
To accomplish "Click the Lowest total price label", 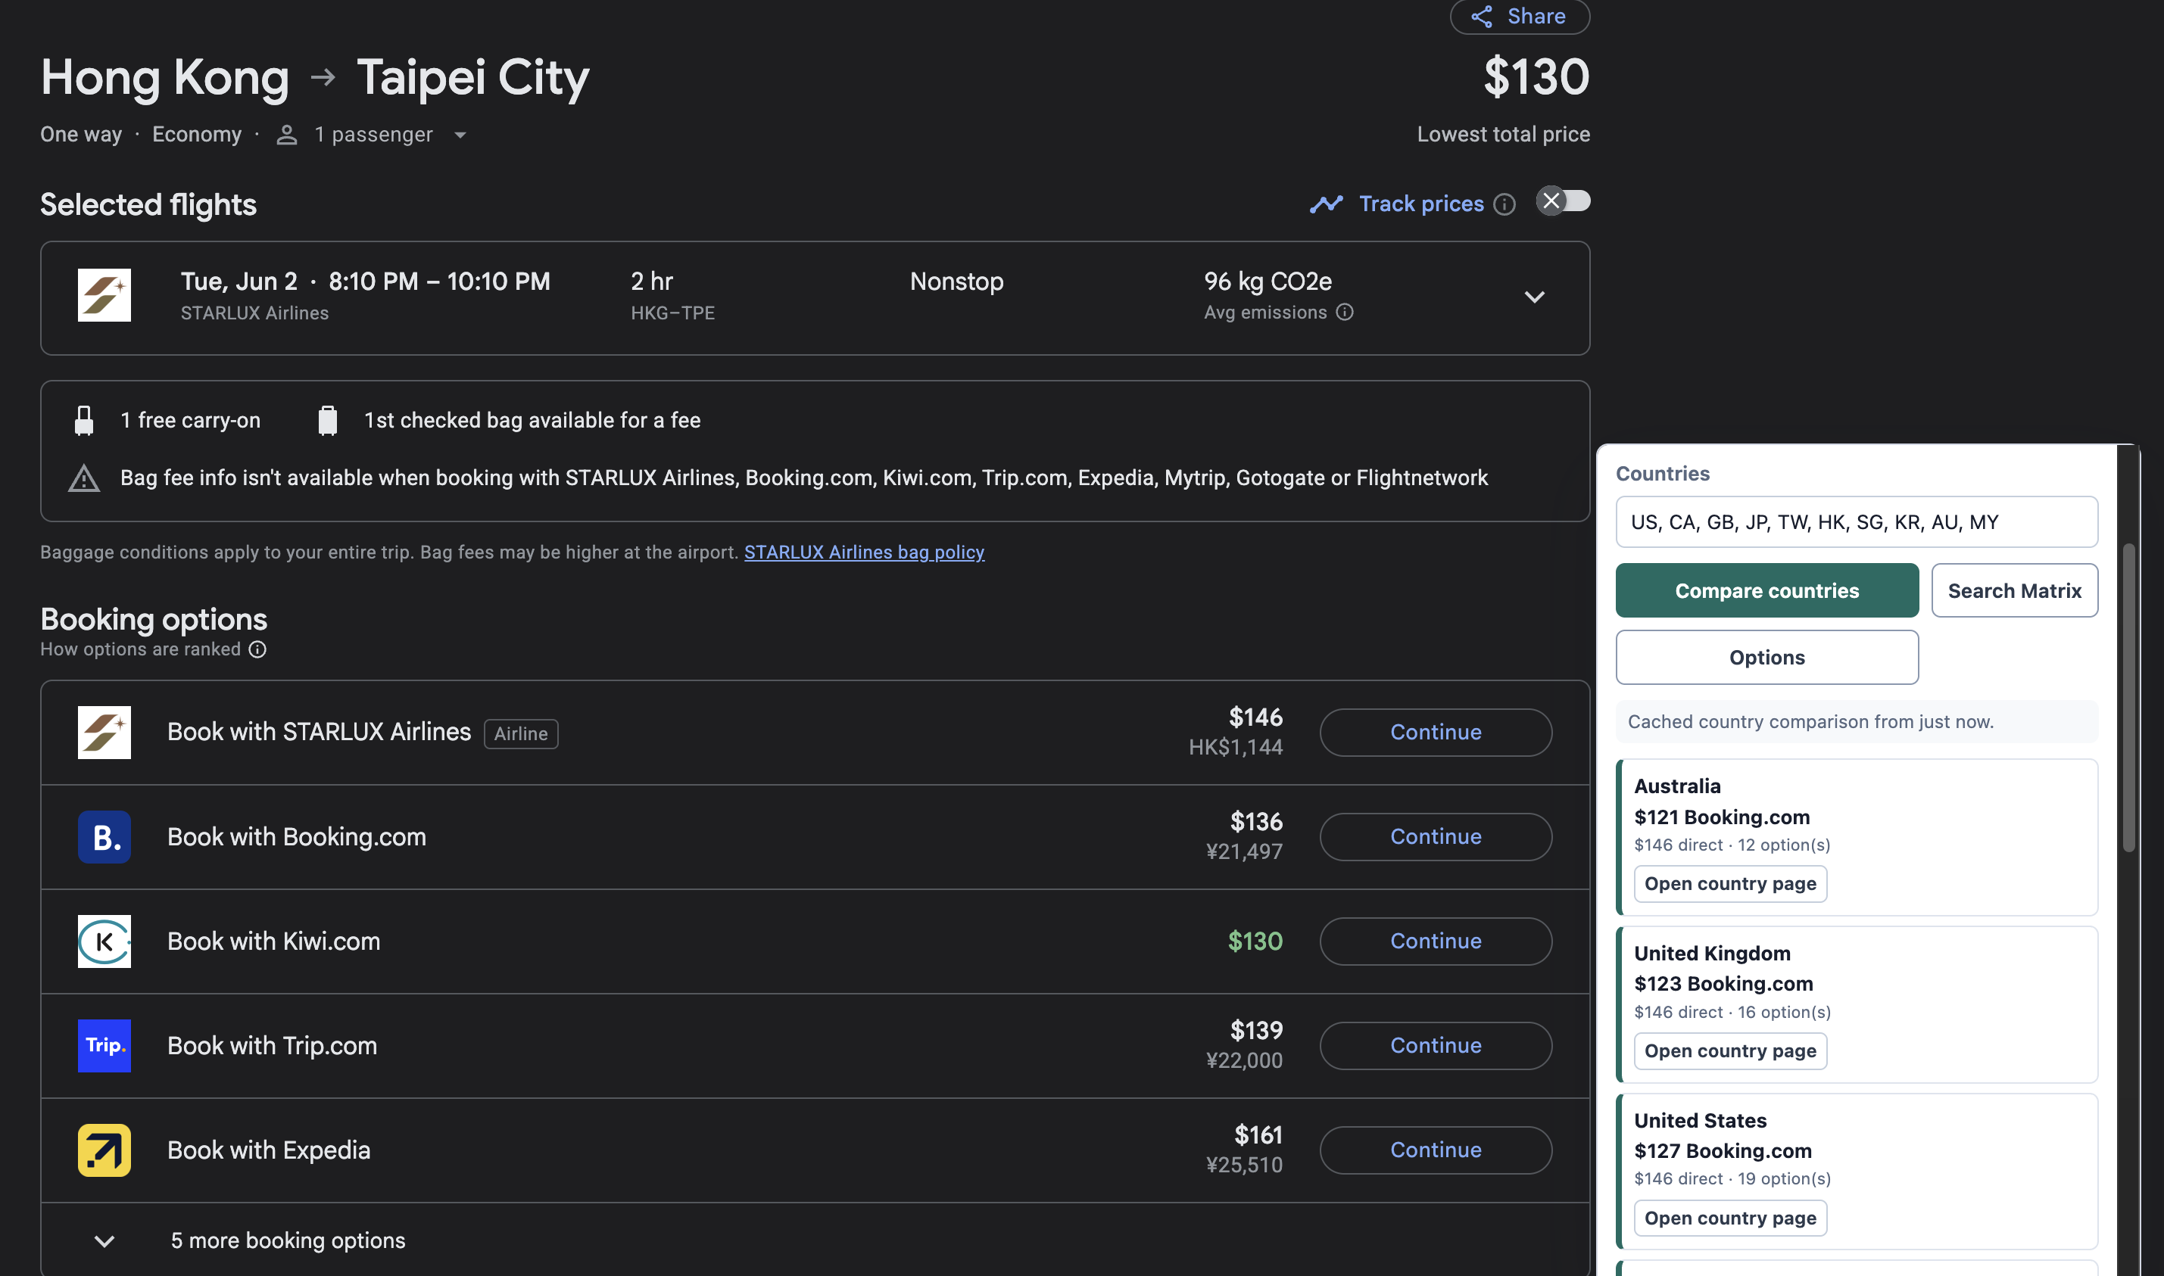I will coord(1502,135).
